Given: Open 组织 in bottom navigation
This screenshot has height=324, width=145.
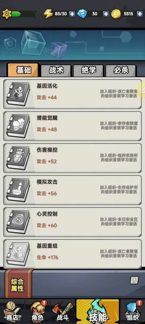Looking at the screenshot, I should [133, 311].
